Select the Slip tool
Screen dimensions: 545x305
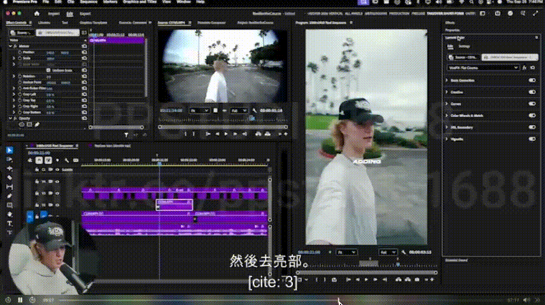[x=10, y=187]
